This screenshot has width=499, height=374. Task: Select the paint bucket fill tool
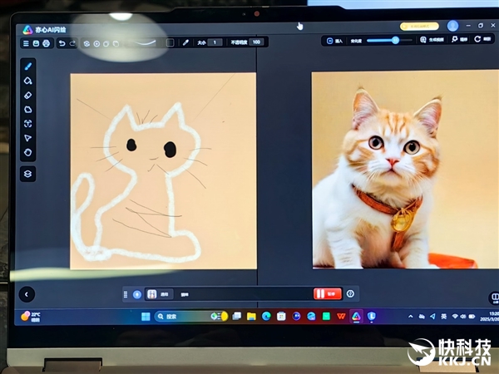click(27, 81)
